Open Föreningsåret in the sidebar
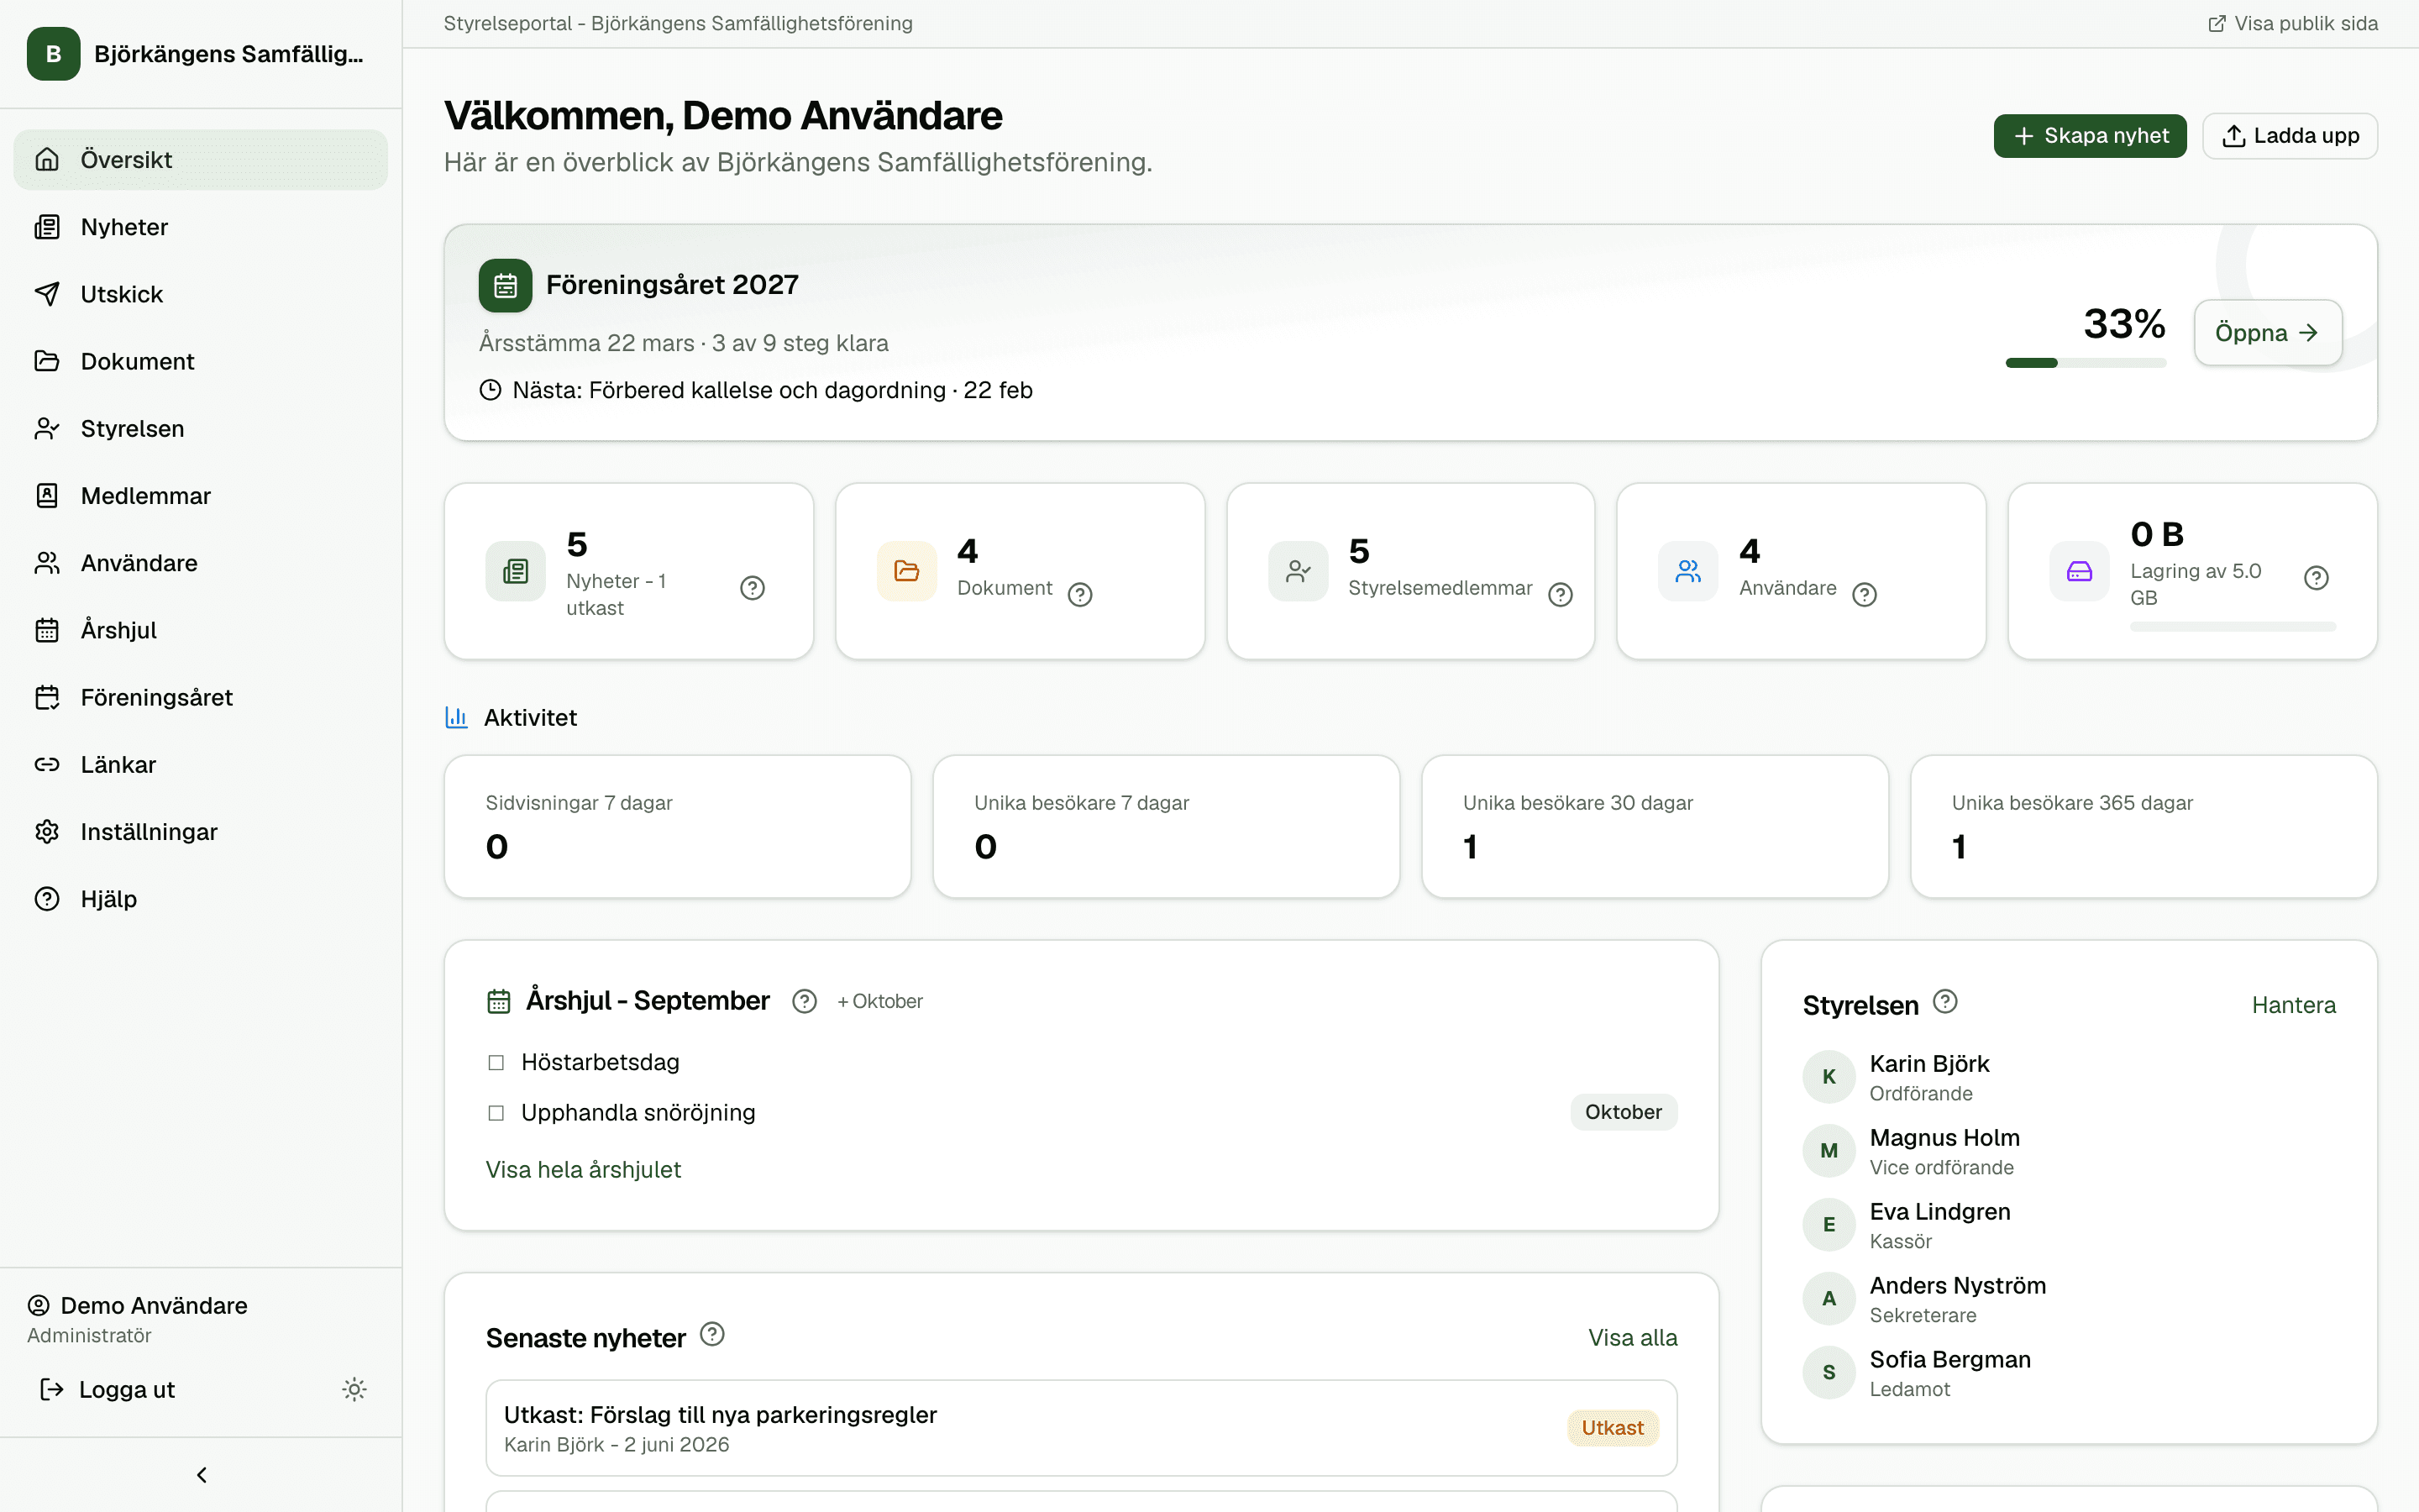Viewport: 2419px width, 1512px height. [x=200, y=697]
